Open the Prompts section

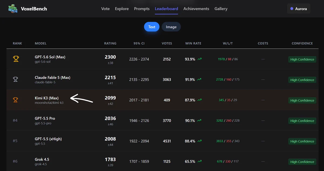(x=142, y=9)
